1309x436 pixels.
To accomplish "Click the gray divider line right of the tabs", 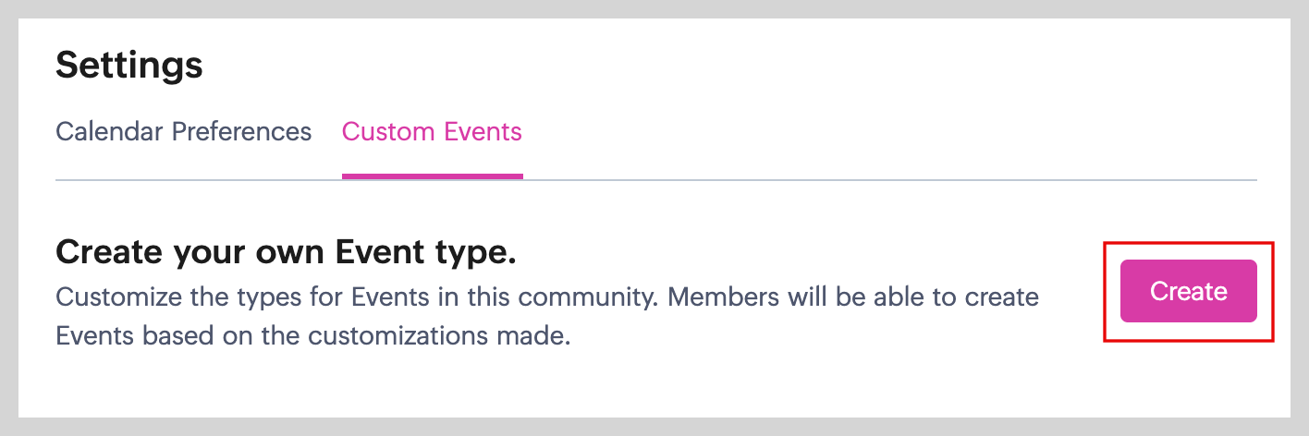I will tap(887, 179).
